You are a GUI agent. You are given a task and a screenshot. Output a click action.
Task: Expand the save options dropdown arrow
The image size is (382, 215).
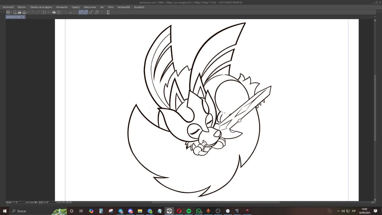(28, 12)
